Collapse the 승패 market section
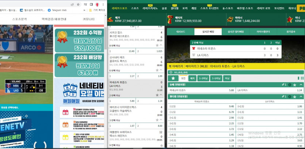The width and height of the screenshot is (305, 149). tap(301, 85)
